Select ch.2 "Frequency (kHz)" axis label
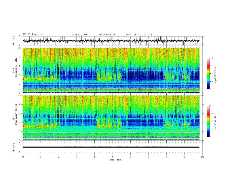The width and height of the screenshot is (228, 176). (x=16, y=114)
